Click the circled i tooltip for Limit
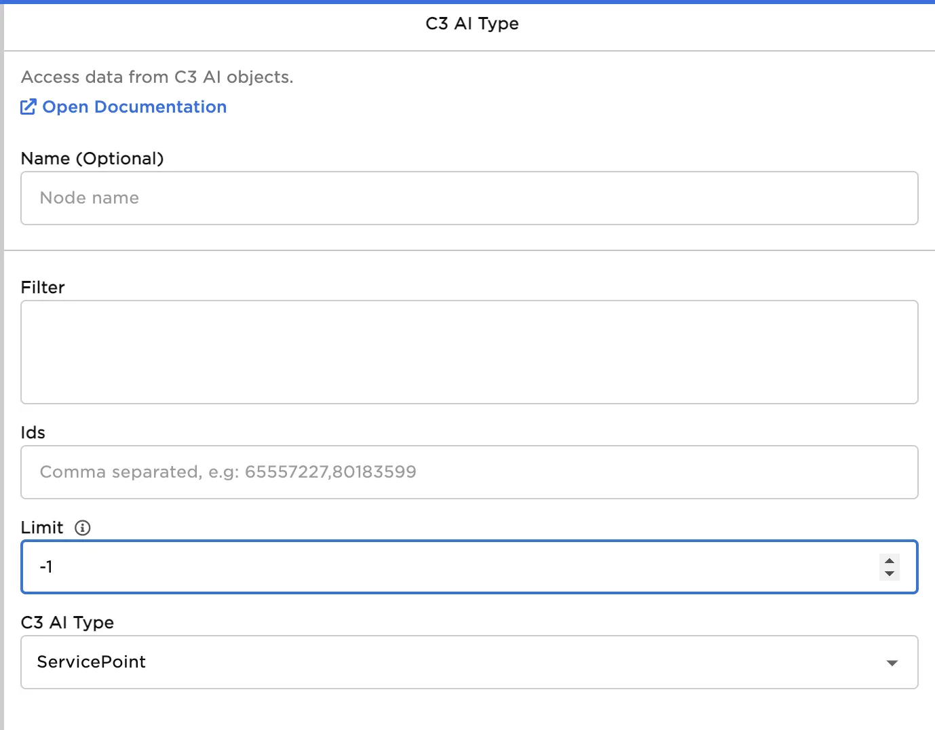The height and width of the screenshot is (730, 935). pos(82,527)
